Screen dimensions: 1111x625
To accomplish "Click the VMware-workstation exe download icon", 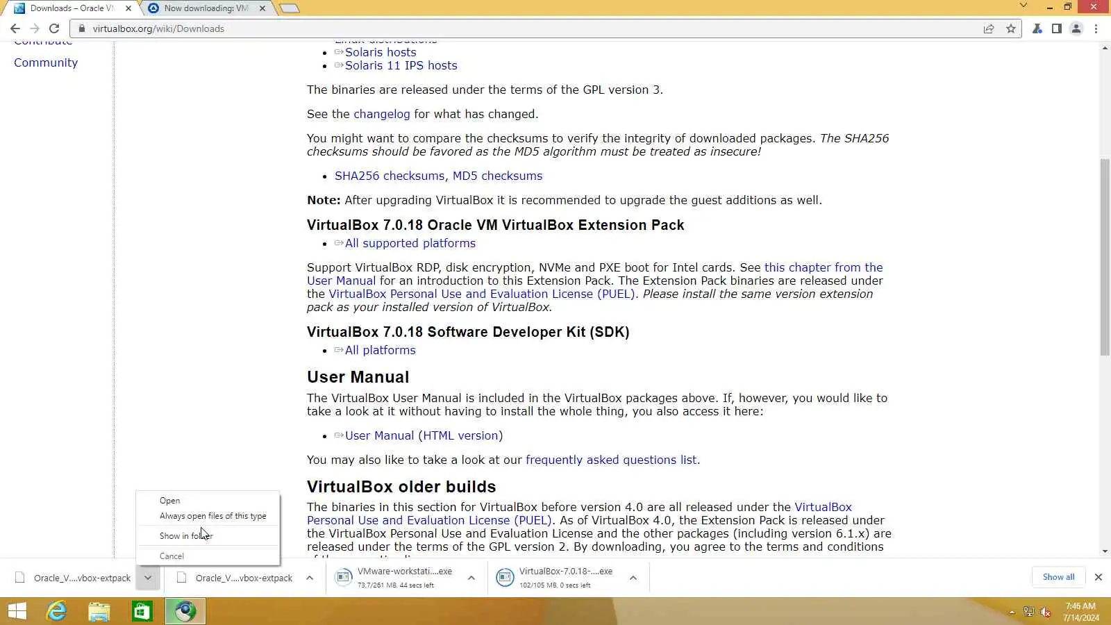I will [344, 577].
